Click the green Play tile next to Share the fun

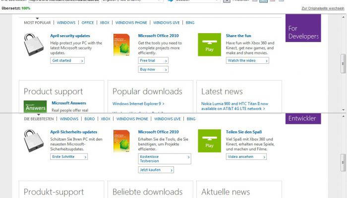tap(209, 45)
